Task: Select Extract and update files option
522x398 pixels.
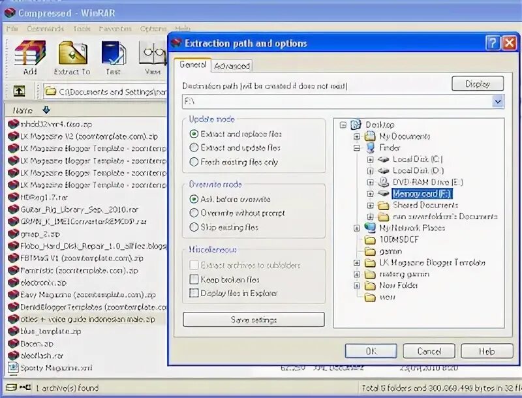Action: click(194, 147)
